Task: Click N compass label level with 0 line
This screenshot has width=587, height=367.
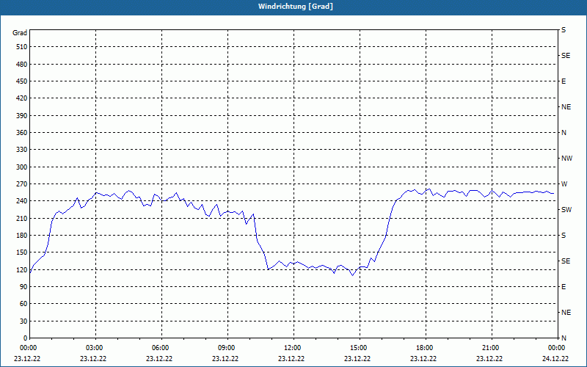Action: tap(564, 338)
